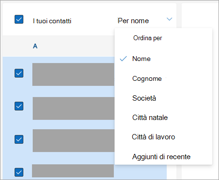Select the third redacted contact entry
The height and width of the screenshot is (180, 219).
pos(74,141)
